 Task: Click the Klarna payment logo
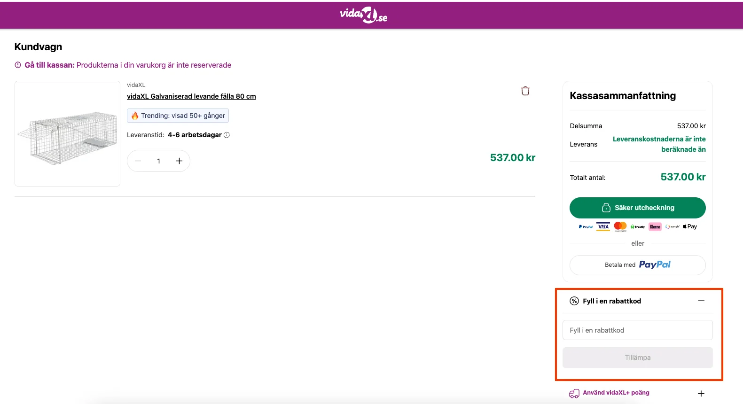click(655, 226)
